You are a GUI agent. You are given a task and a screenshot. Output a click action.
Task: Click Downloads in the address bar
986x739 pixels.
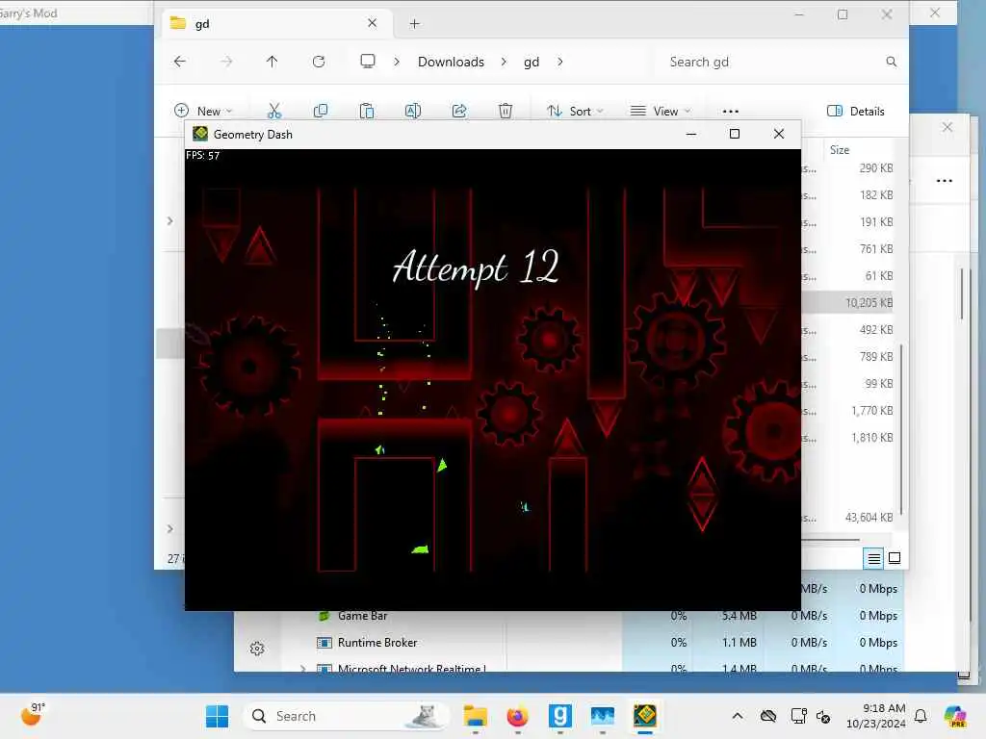coord(451,62)
